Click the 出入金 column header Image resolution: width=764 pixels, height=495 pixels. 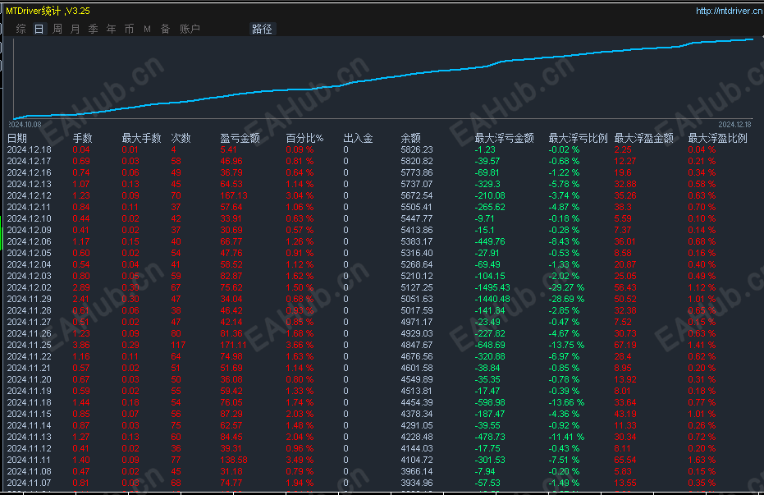[x=358, y=139]
